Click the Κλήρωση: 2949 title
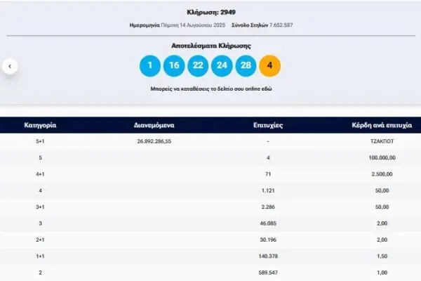Viewport: 421px width, 281px height. (x=210, y=13)
